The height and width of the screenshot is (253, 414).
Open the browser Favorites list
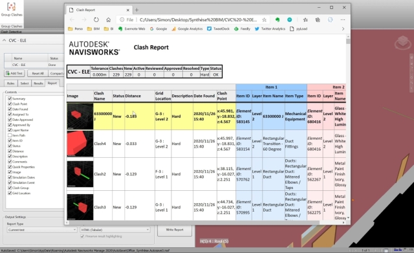305,20
